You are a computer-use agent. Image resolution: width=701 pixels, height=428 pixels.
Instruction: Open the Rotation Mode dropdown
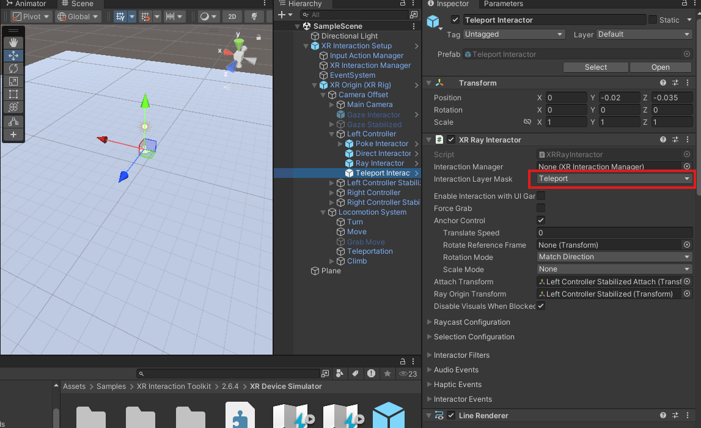point(614,257)
